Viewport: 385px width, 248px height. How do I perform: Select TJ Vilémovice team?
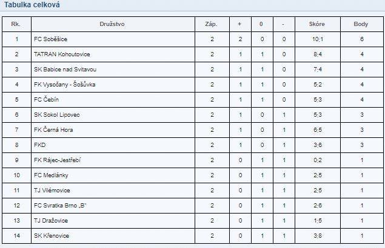pyautogui.click(x=52, y=190)
